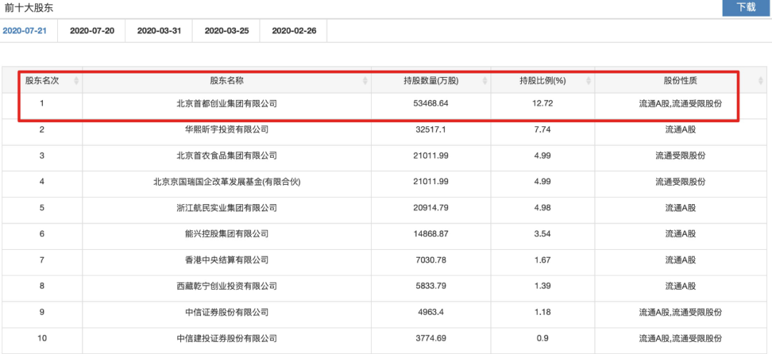The height and width of the screenshot is (354, 772).
Task: Click sort arrows beside 股东名称 header
Action: click(365, 81)
